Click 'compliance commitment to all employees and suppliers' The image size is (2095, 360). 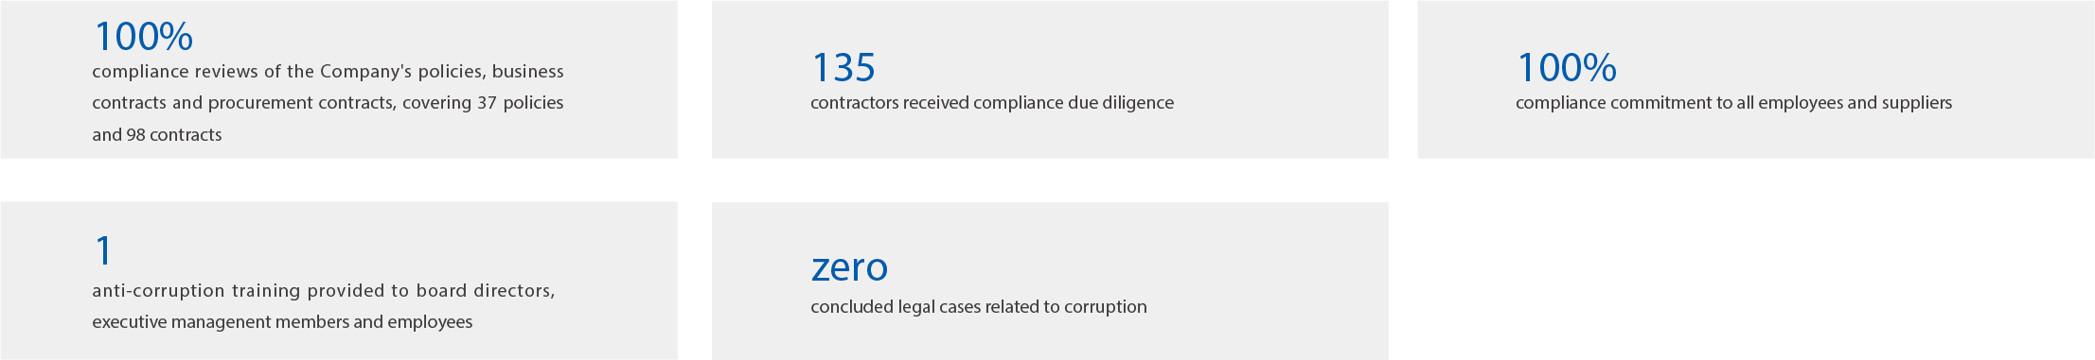pos(1733,103)
